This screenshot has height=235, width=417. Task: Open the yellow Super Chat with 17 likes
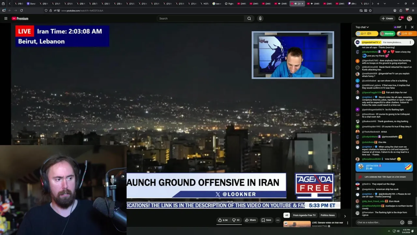[x=367, y=34]
